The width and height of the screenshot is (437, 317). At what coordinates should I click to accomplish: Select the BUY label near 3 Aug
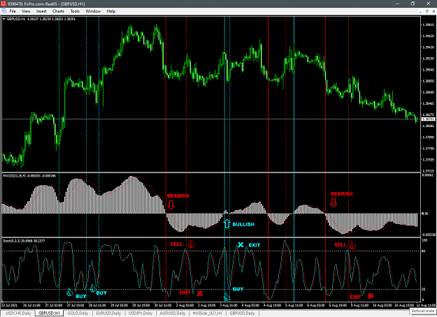(x=238, y=289)
